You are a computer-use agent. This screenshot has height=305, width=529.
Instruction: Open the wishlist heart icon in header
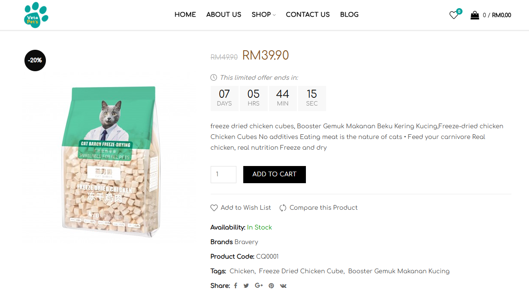[x=453, y=15]
